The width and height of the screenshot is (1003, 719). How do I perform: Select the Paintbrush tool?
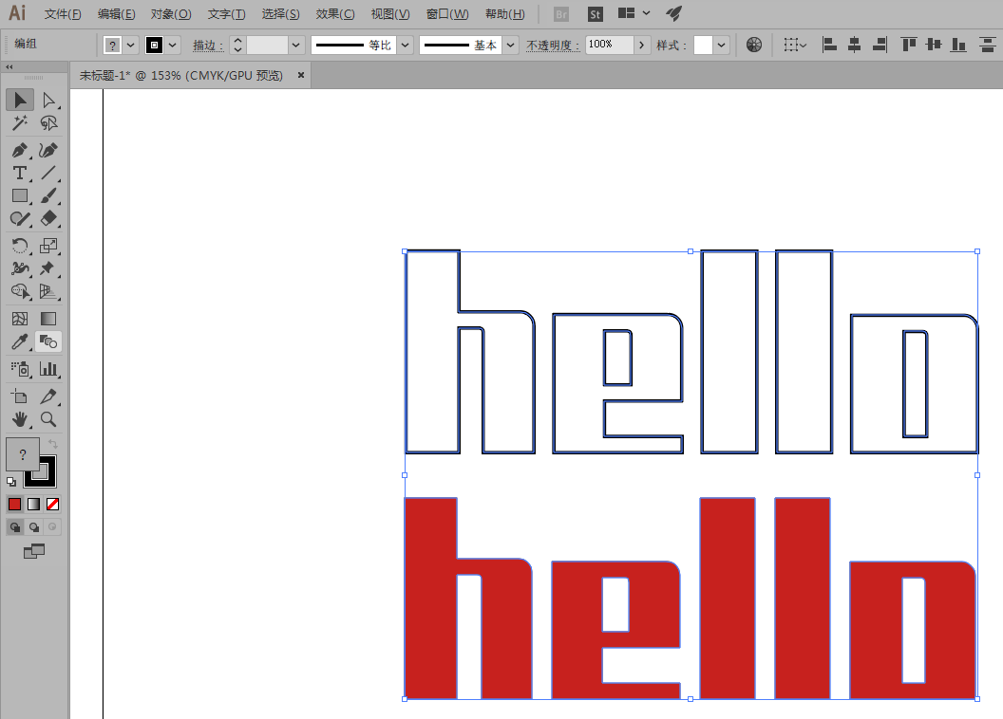point(48,196)
